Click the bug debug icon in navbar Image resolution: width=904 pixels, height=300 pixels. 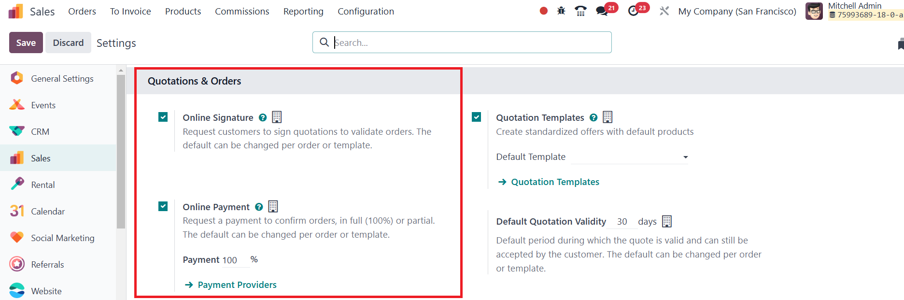561,11
